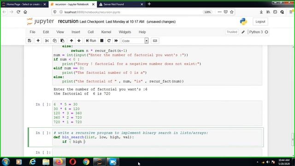
Task: Click the Python 3 kernel name
Action: coord(256,32)
